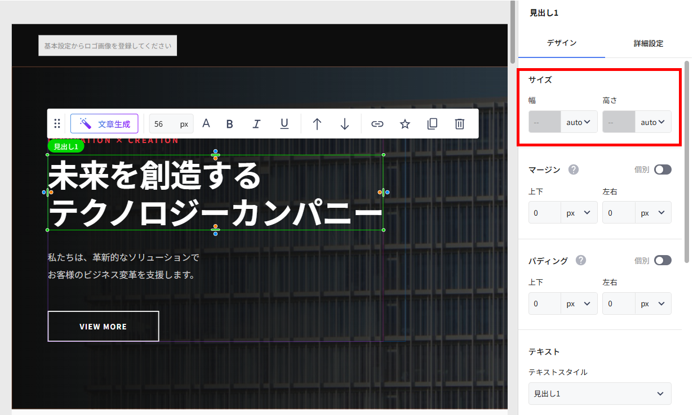Screen dimensions: 693x415
Task: Open margin 上下 px unit dropdown
Action: 579,213
